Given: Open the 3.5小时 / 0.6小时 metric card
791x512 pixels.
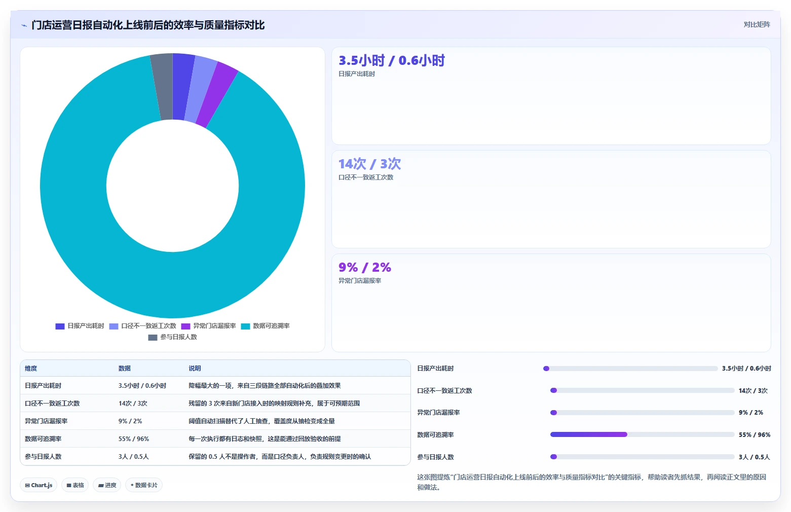Looking at the screenshot, I should pos(551,96).
